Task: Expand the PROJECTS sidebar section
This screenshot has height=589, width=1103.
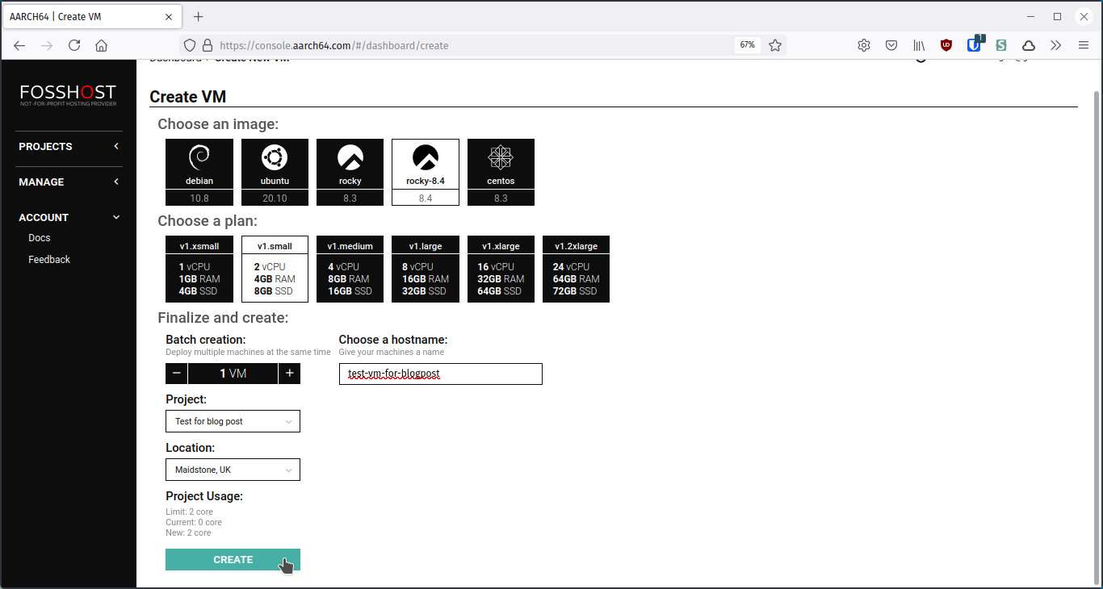Action: click(69, 146)
